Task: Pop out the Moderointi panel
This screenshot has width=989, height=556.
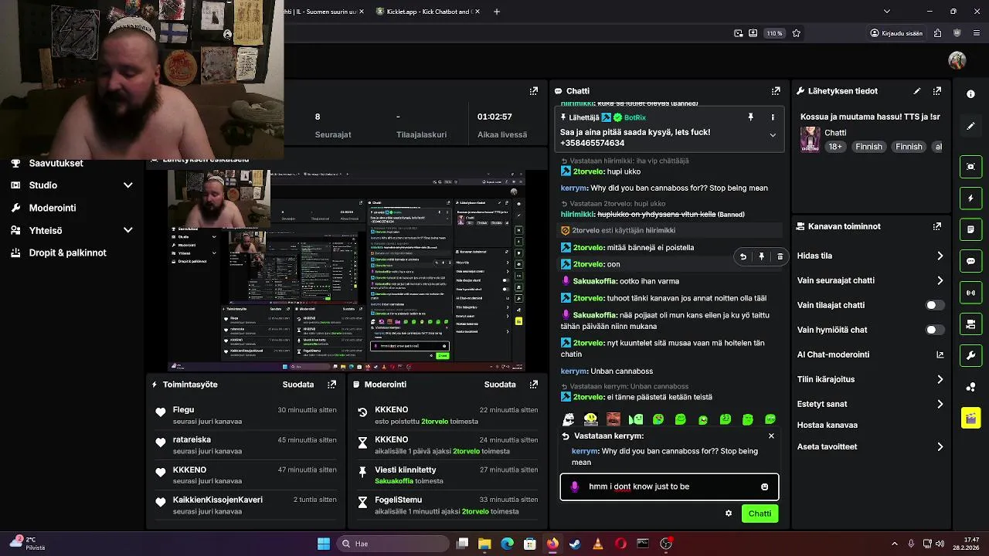Action: click(533, 385)
